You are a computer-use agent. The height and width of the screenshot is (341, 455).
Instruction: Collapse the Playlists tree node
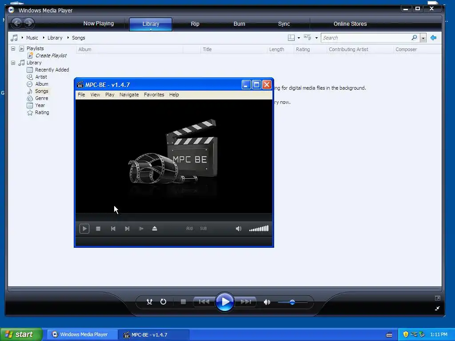click(13, 48)
